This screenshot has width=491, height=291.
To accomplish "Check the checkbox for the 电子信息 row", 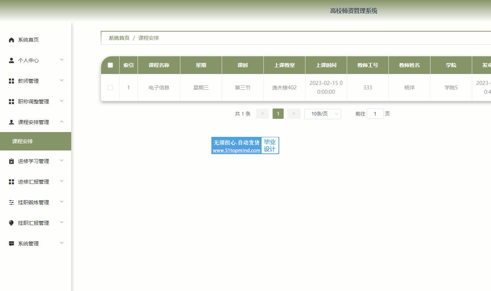I will click(x=110, y=88).
